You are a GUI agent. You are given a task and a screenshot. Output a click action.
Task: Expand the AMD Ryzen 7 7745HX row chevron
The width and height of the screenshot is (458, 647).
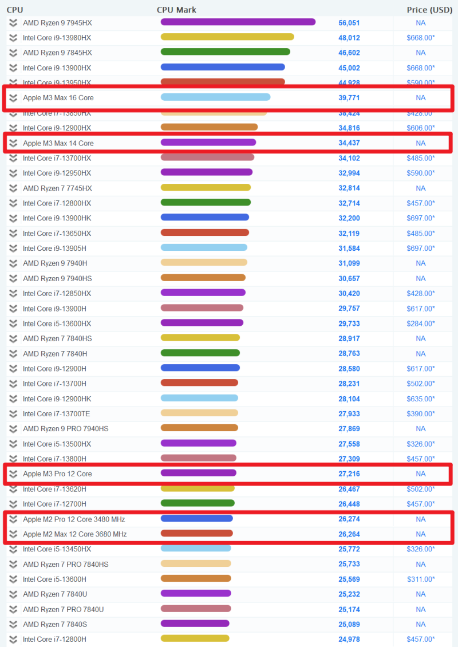13,188
